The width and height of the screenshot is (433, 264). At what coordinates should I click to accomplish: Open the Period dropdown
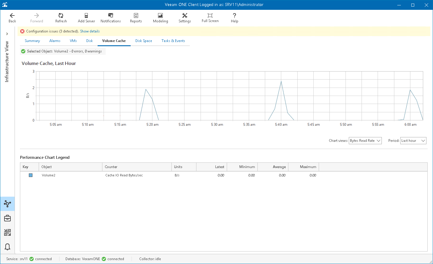tap(413, 141)
